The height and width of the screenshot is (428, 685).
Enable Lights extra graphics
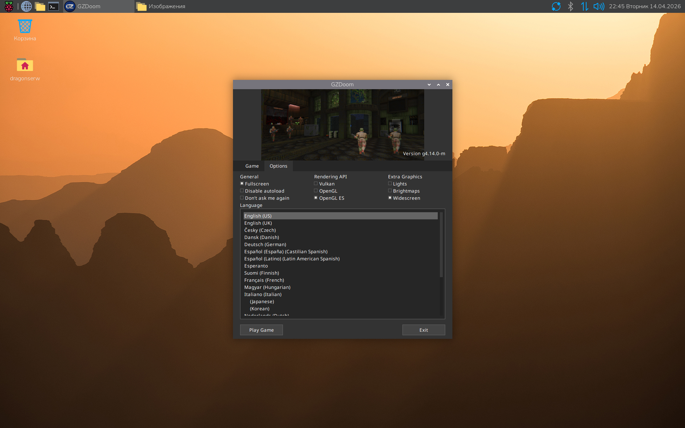pyautogui.click(x=390, y=184)
